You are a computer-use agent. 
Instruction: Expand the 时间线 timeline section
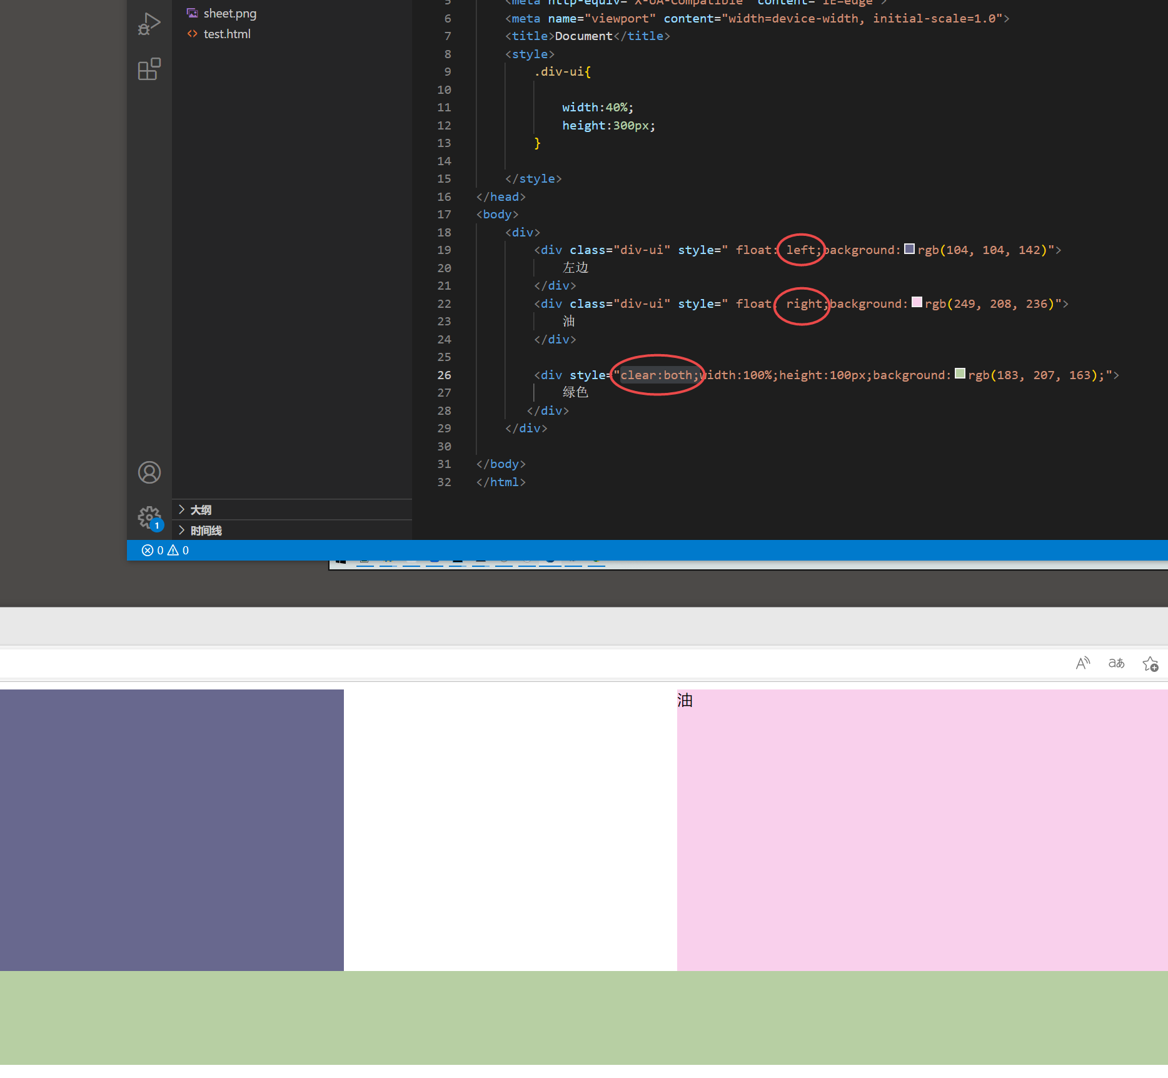coord(291,531)
